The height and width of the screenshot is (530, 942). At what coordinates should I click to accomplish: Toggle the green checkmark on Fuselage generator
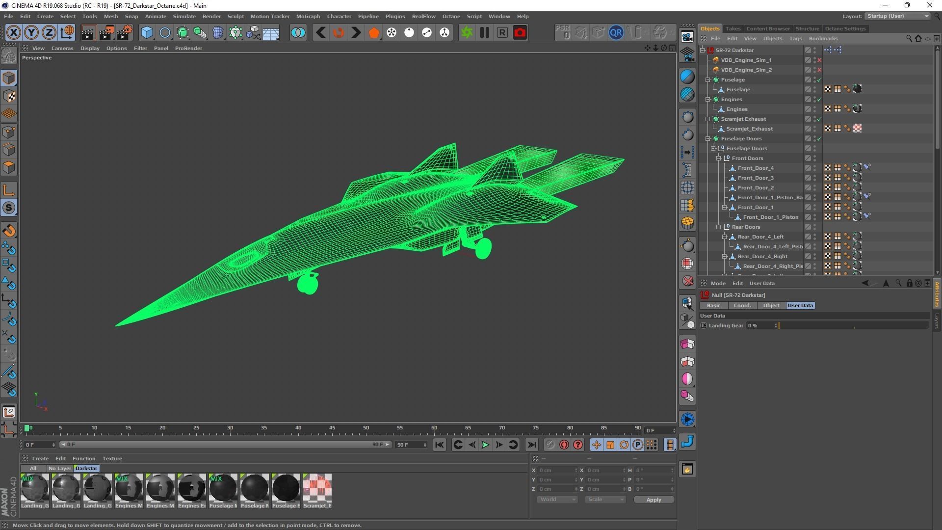819,80
